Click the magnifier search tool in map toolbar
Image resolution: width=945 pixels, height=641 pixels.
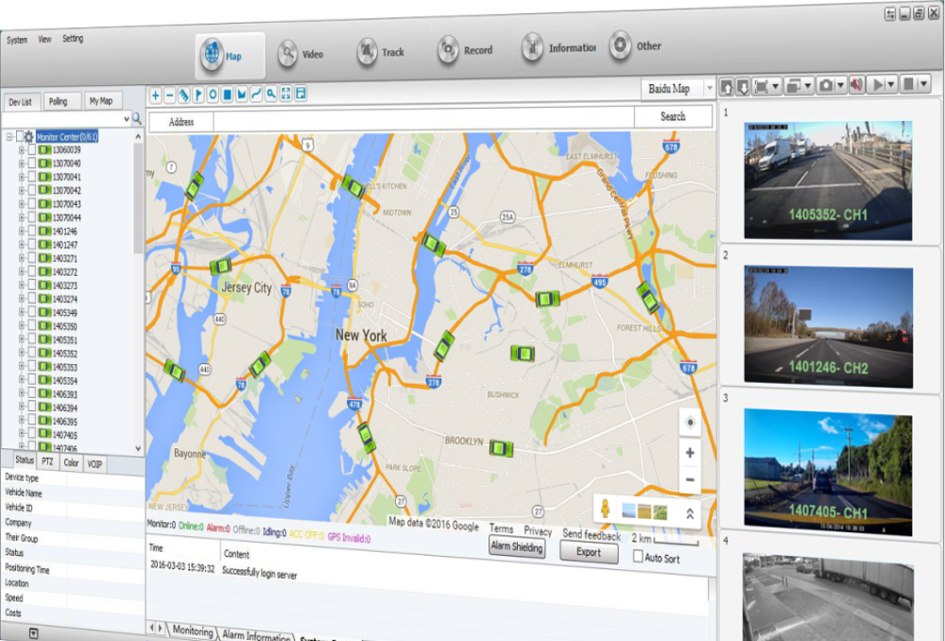tap(271, 94)
